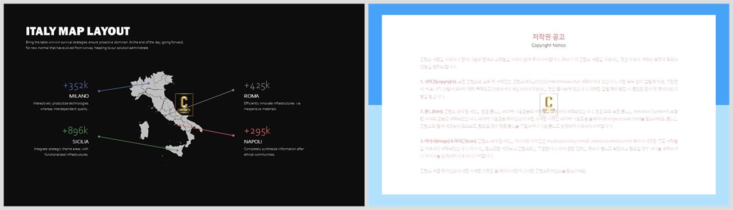
Task: Select the paragraph beginning '1. 저작권(copyright)'
Action: 549,89
